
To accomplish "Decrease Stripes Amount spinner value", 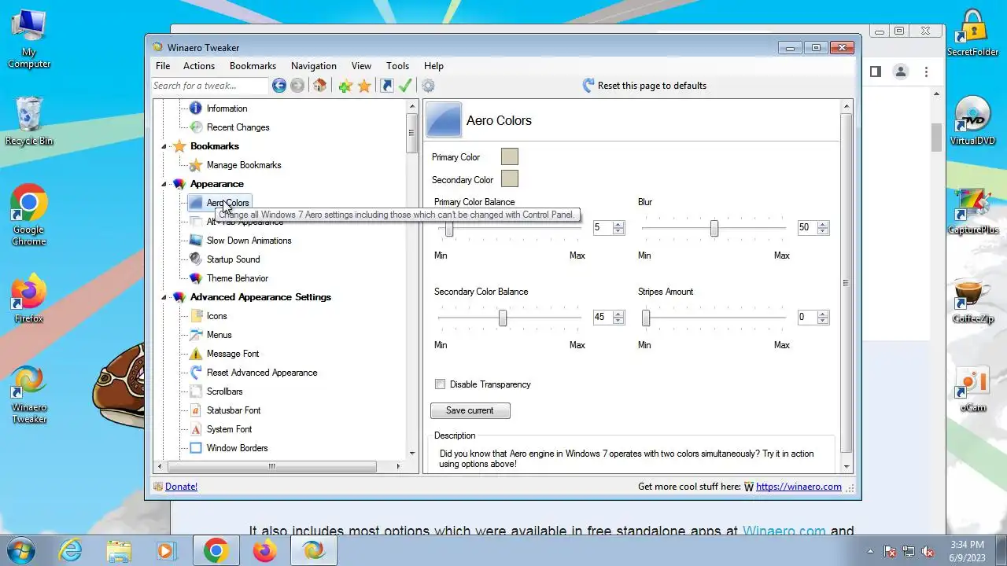I will tap(823, 320).
